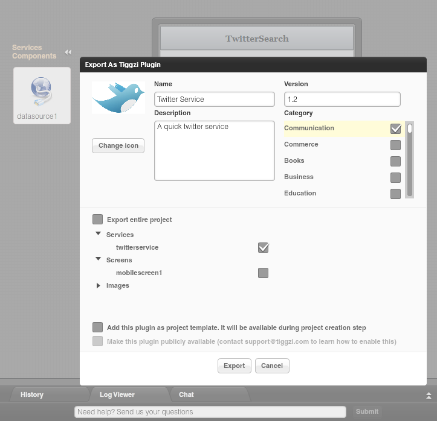Collapse the Screens tree node
Viewport: 437px width, 421px height.
click(x=98, y=259)
